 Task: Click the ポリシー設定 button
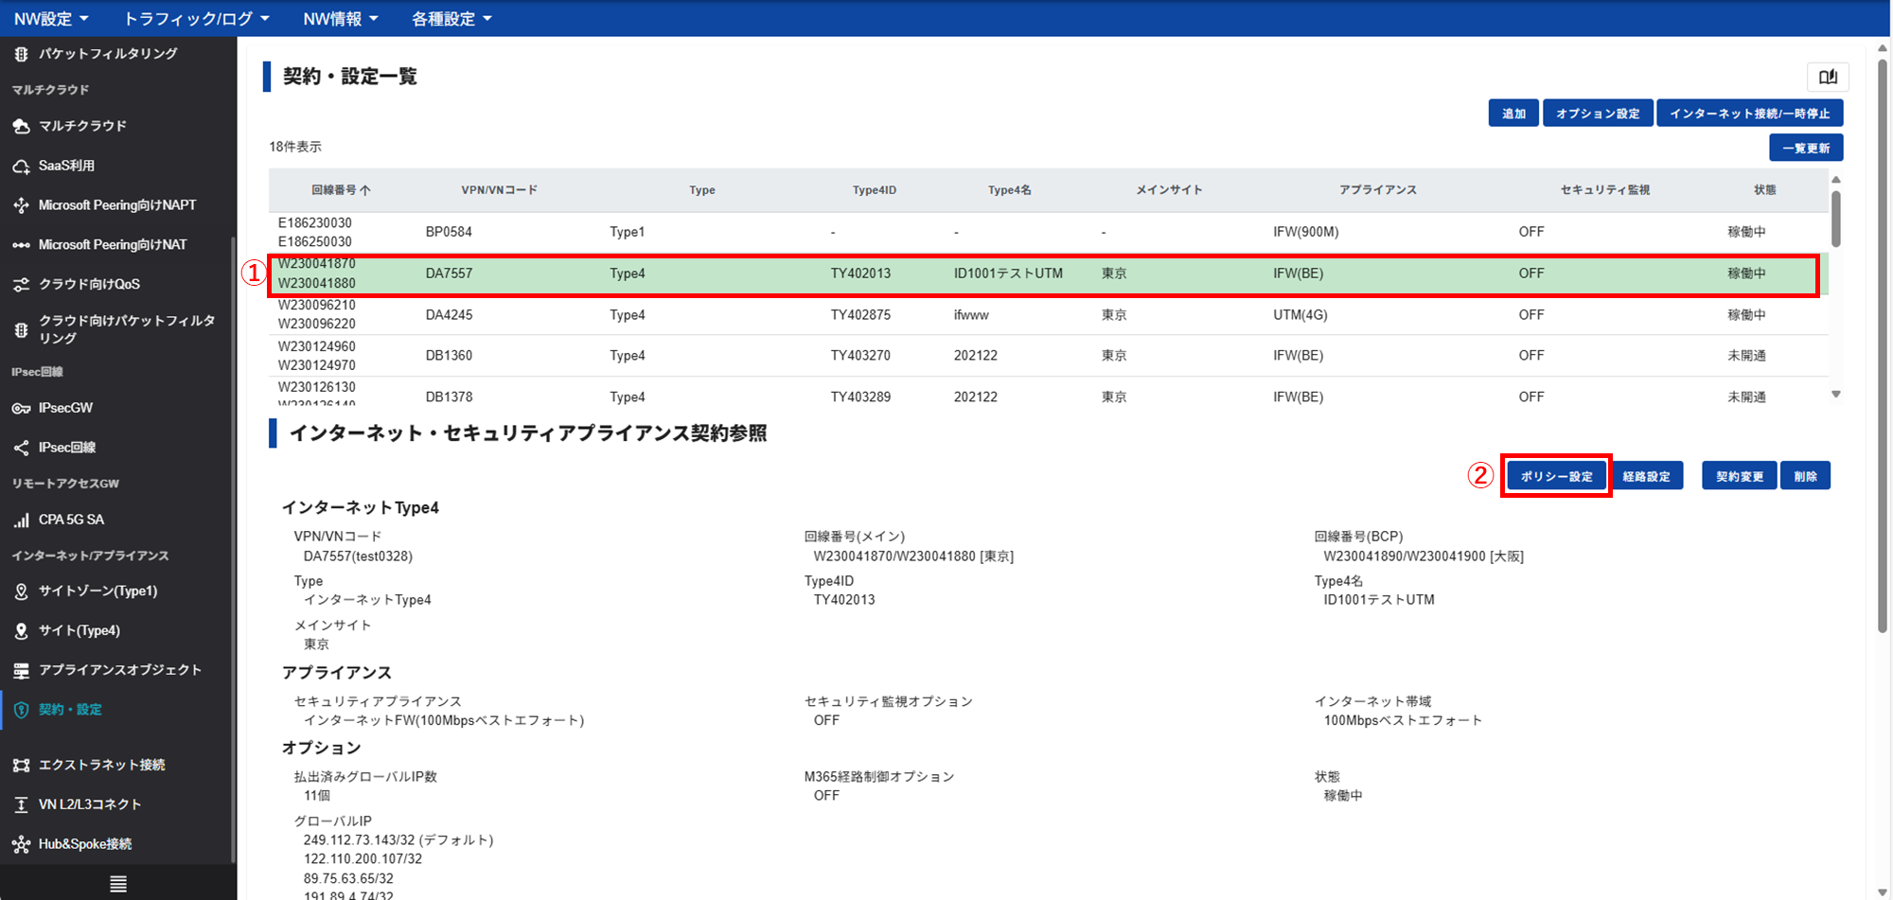(x=1556, y=476)
